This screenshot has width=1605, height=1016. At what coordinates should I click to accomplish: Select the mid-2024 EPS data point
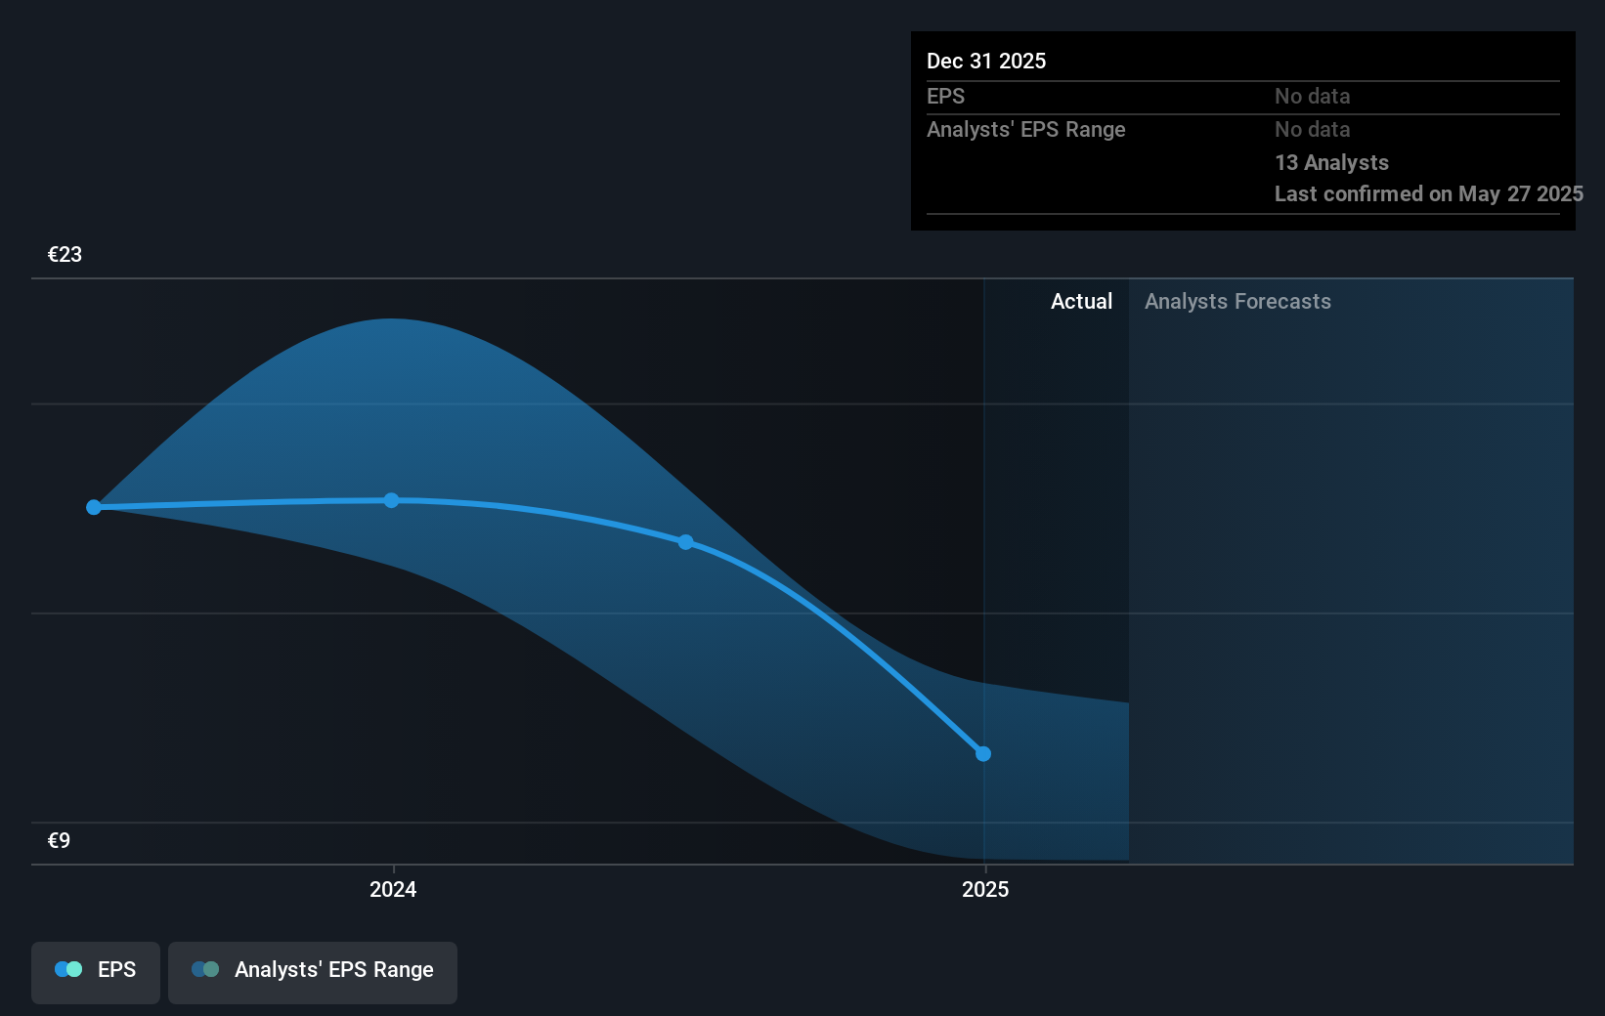coord(686,541)
